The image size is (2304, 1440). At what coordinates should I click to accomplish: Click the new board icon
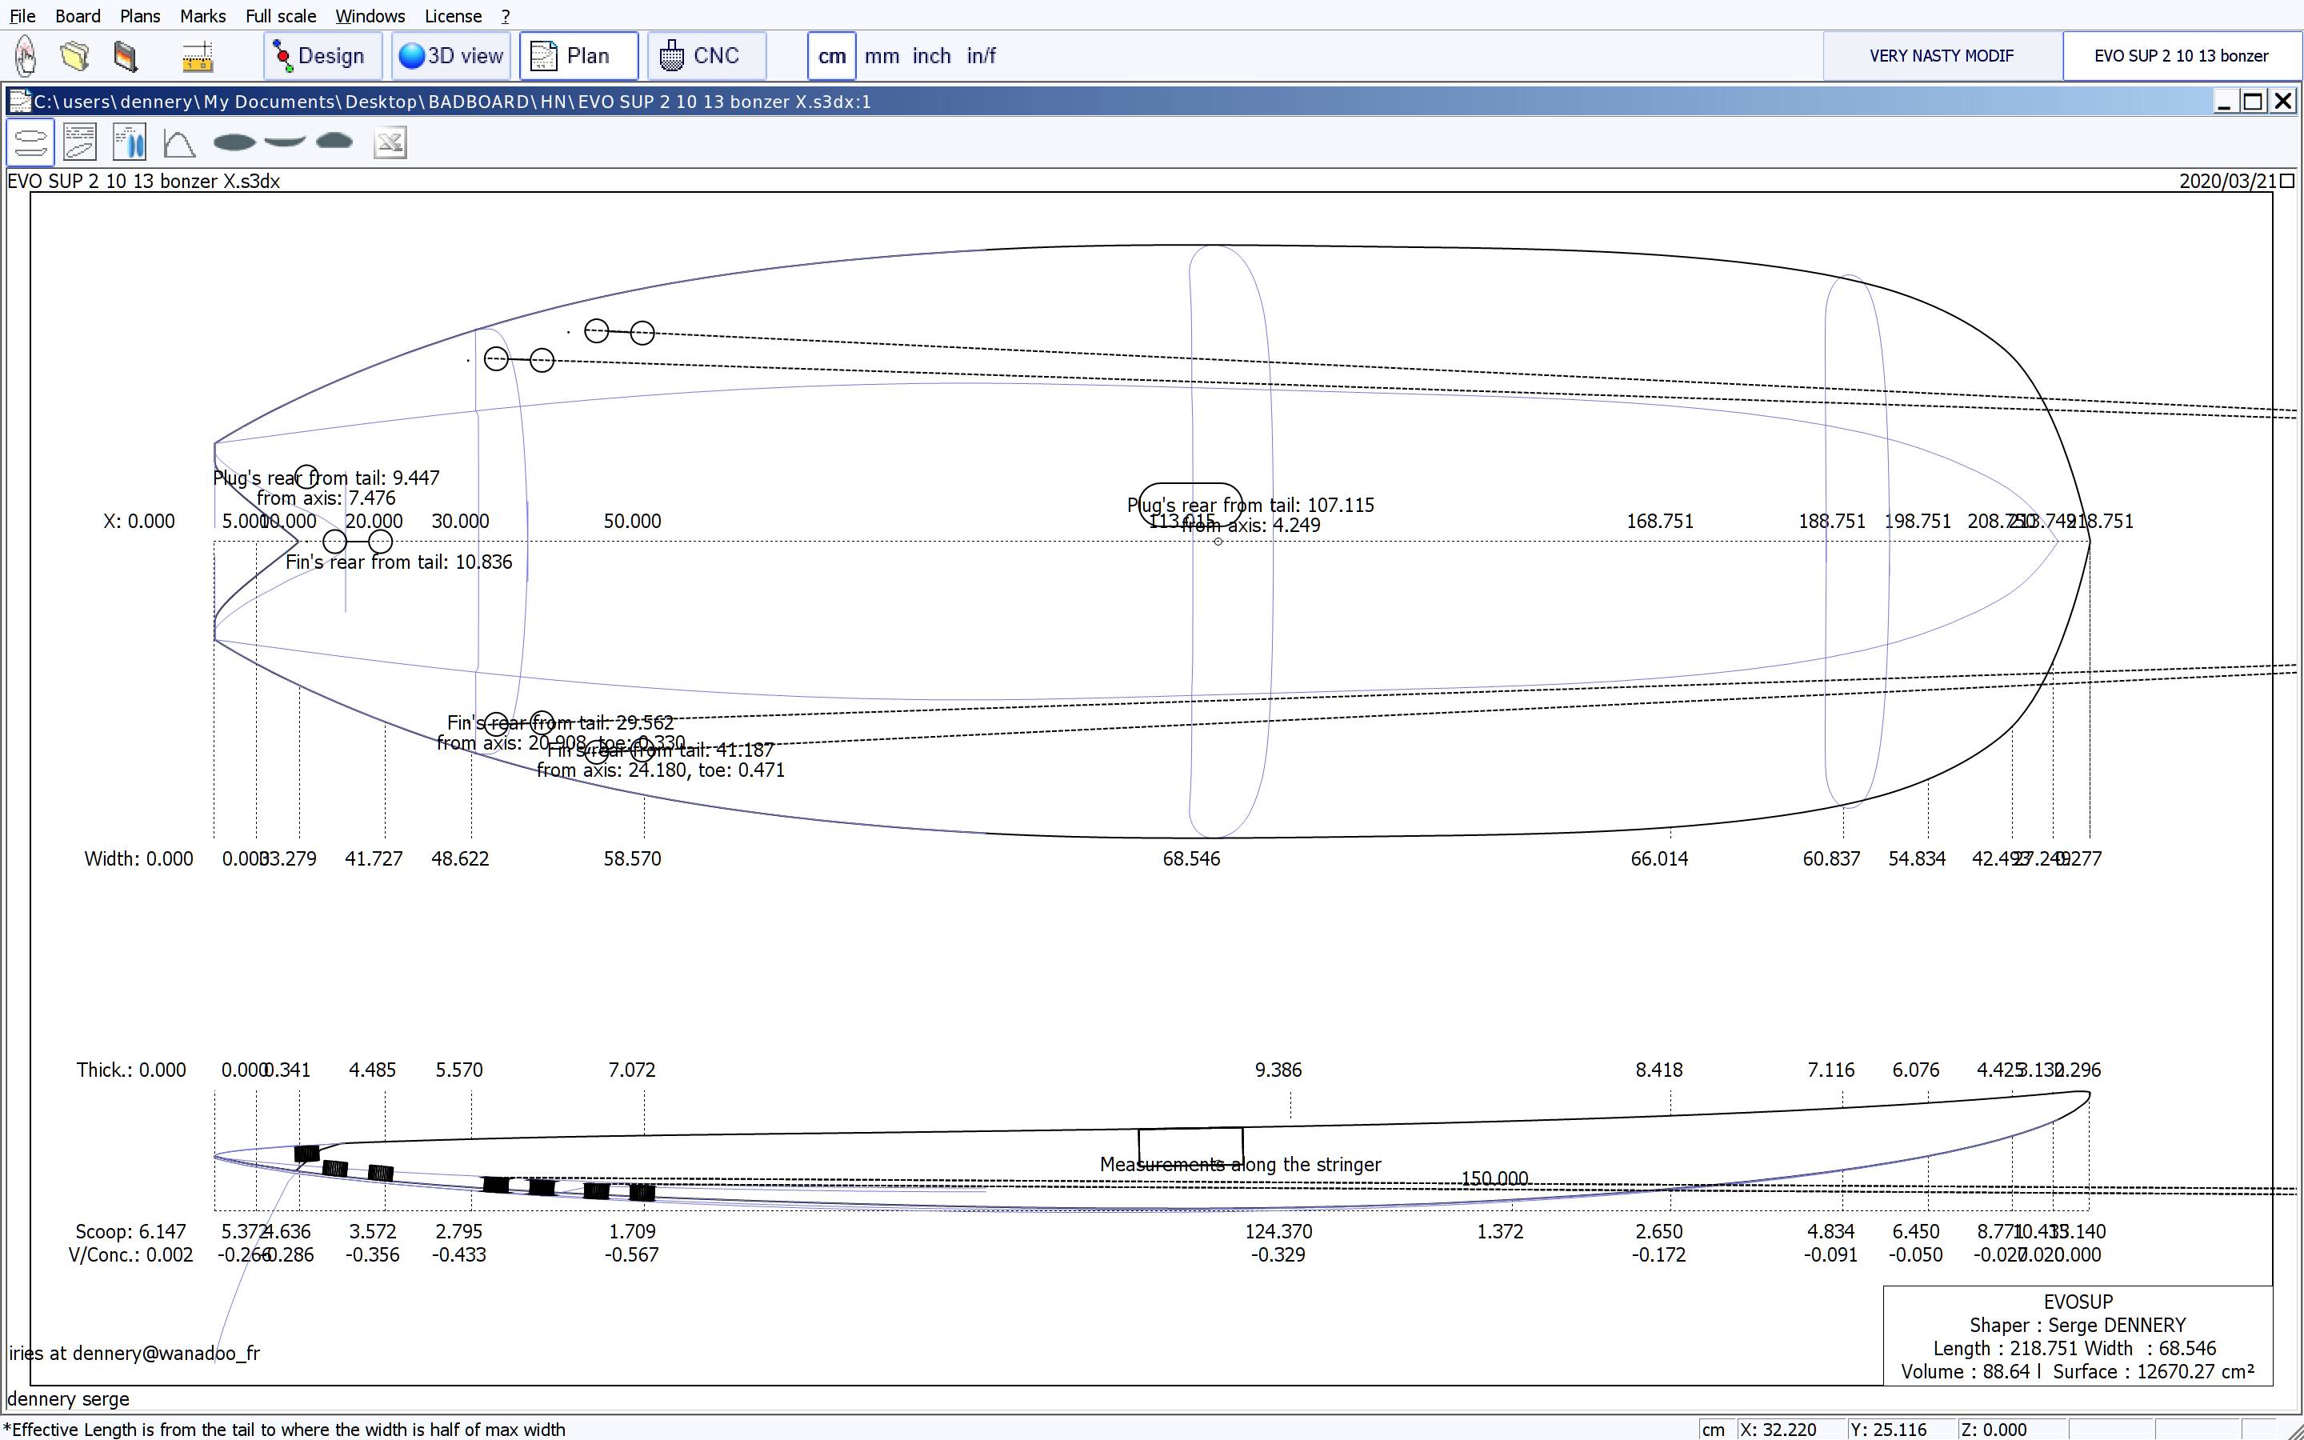(x=26, y=56)
